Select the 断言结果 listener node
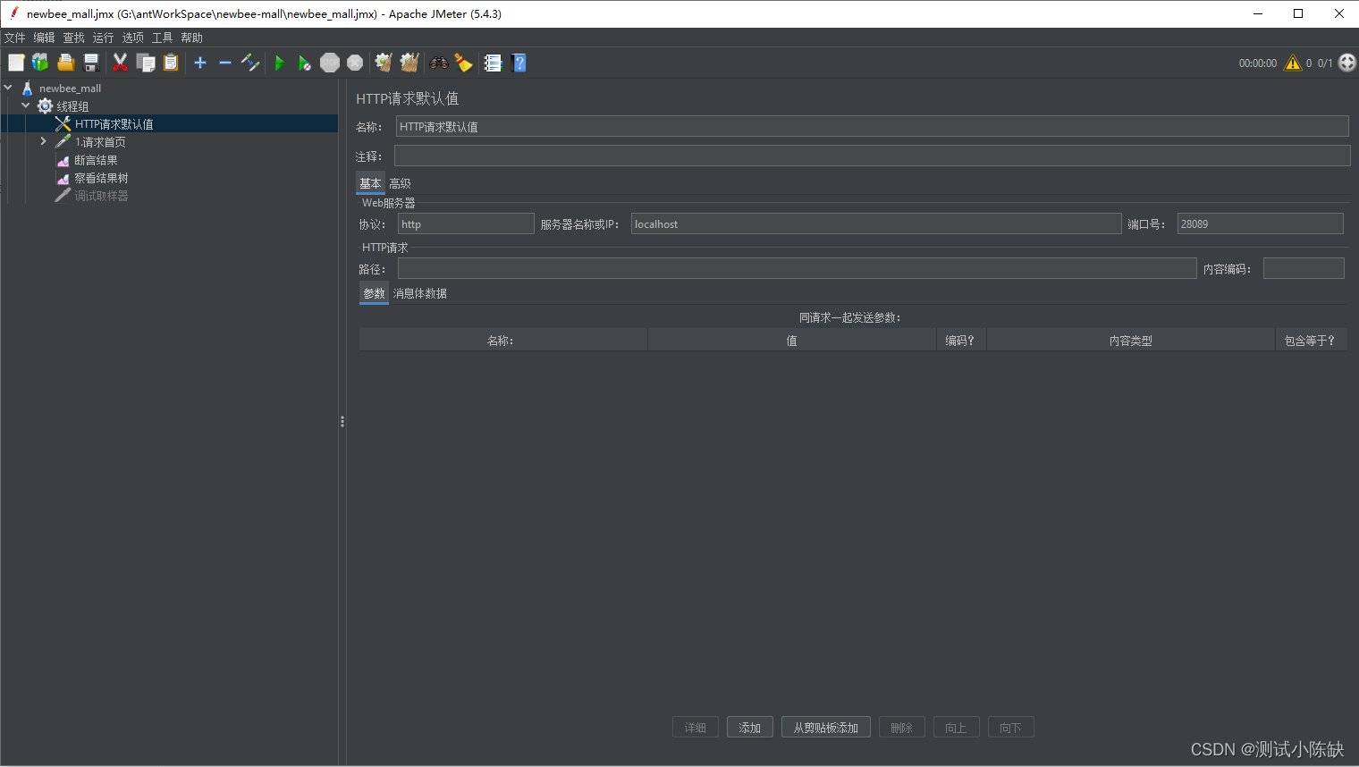Viewport: 1359px width, 767px height. coord(96,160)
